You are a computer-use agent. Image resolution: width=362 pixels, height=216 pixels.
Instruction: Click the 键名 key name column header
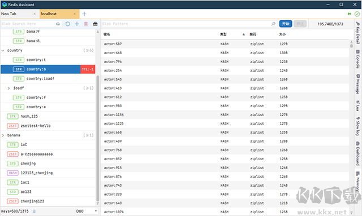[x=107, y=34]
